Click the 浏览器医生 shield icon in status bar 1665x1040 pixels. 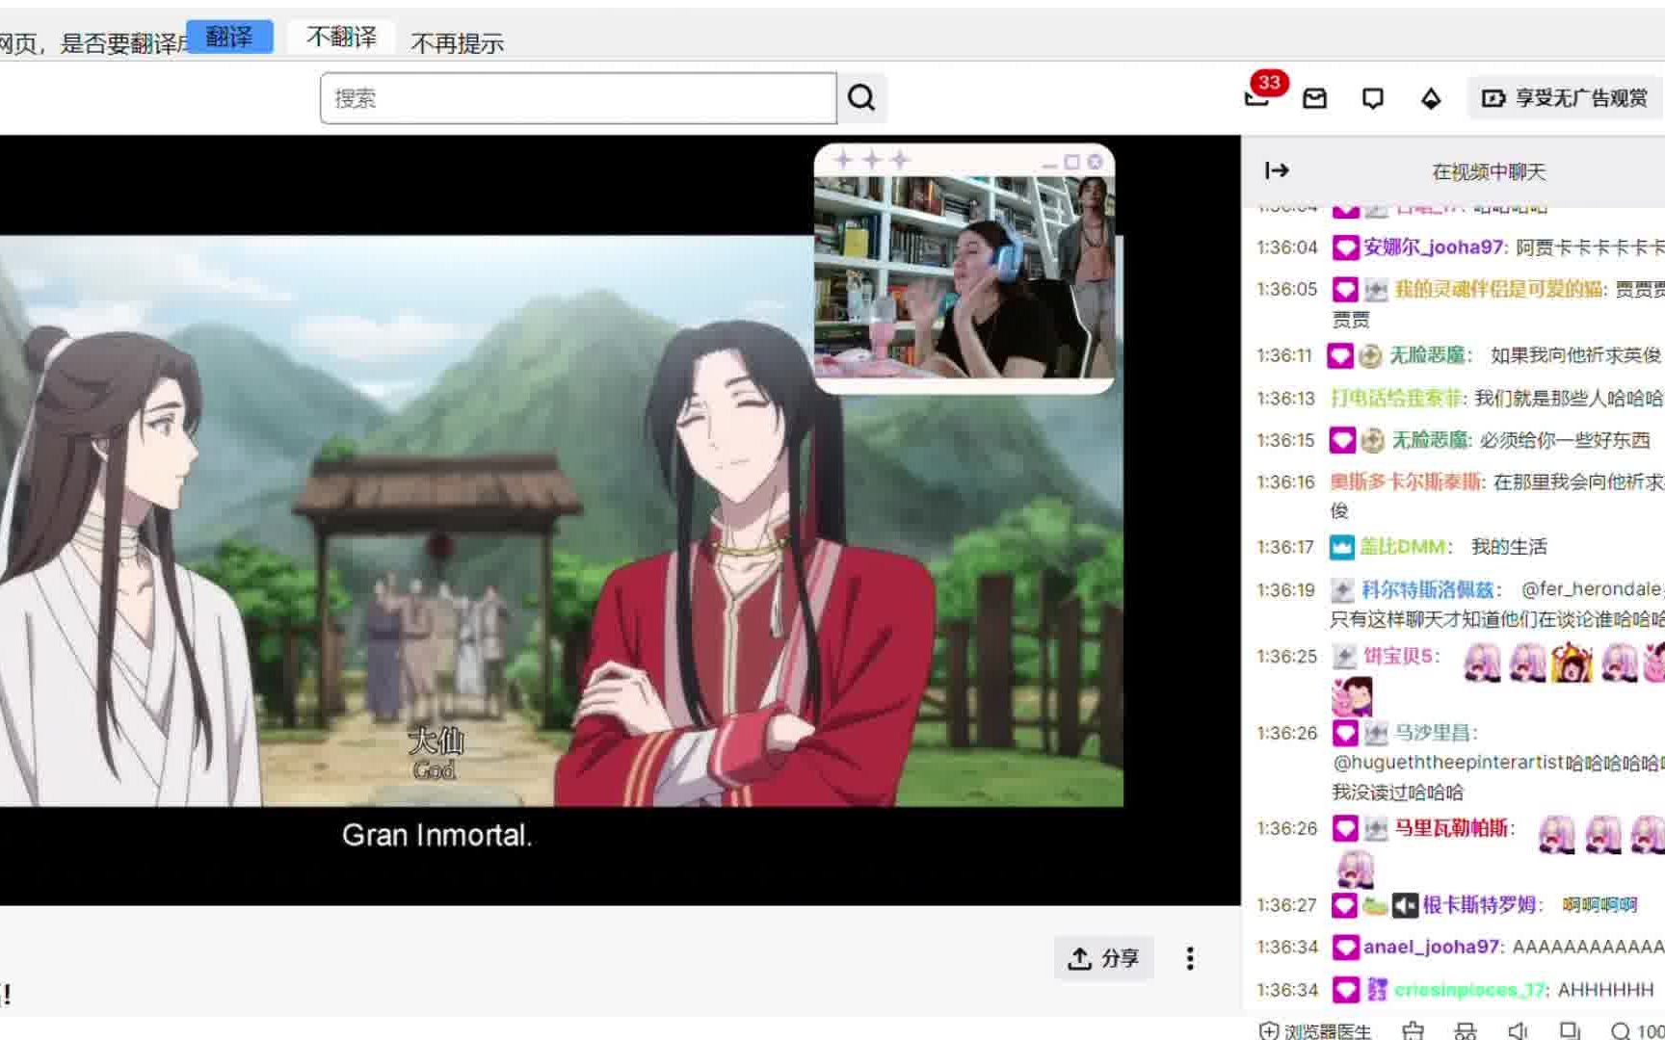[x=1270, y=1028]
